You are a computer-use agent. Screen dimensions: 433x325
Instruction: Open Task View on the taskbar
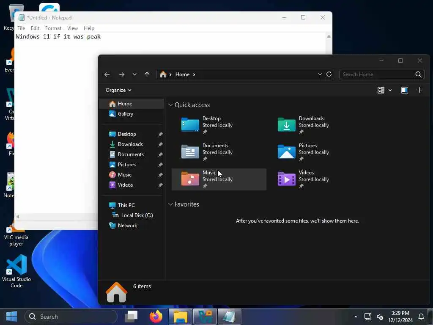point(132,317)
